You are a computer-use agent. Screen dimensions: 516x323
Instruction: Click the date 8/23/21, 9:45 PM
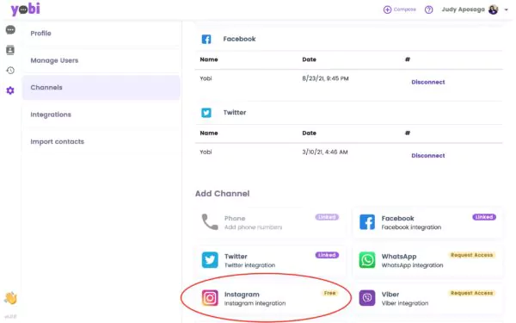coord(325,78)
